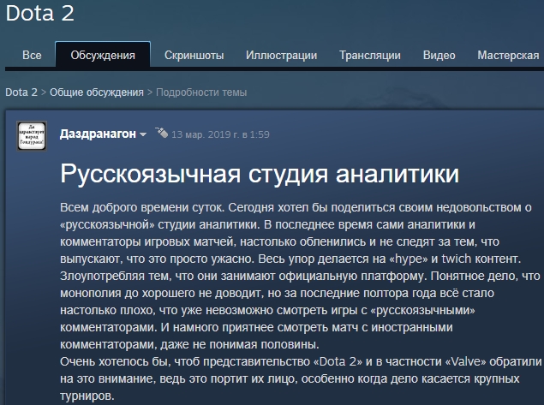
Task: Click the Dota 2 breadcrumb link
Action: (21, 92)
